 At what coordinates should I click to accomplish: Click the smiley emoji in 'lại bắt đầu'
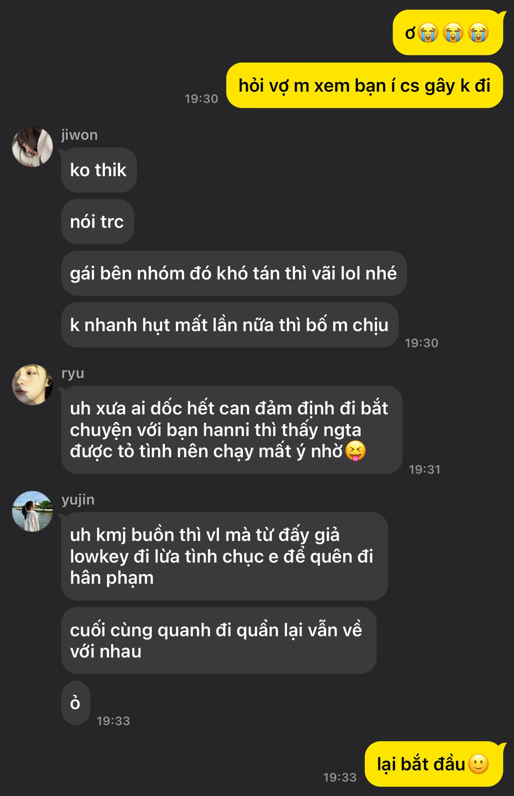(x=478, y=764)
